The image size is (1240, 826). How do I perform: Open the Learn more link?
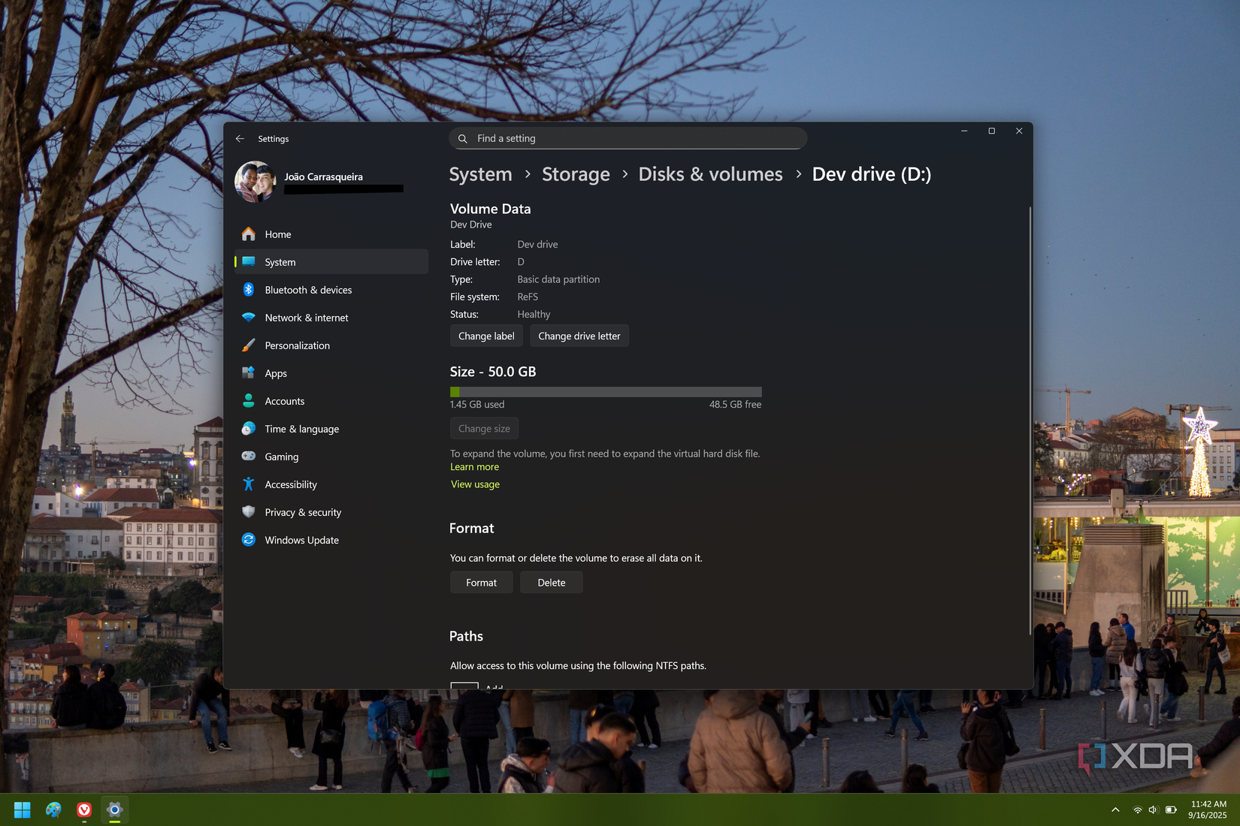coord(473,466)
